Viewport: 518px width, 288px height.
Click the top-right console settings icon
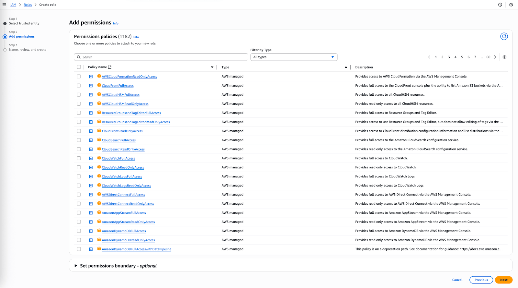coord(511,5)
